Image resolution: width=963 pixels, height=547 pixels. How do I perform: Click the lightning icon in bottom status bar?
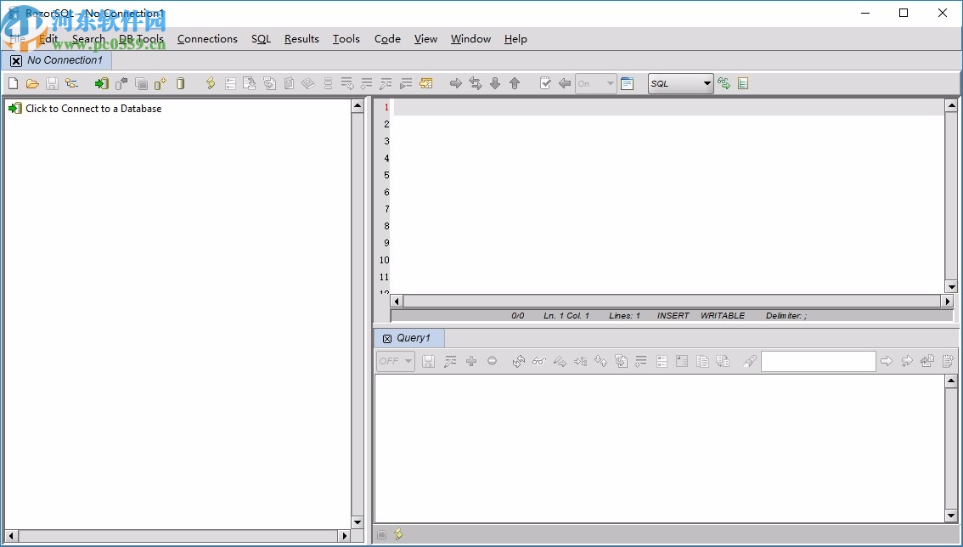point(398,534)
